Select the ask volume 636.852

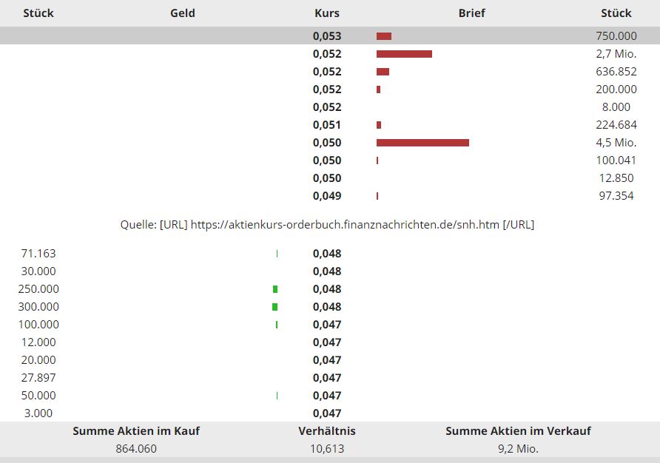(x=616, y=72)
